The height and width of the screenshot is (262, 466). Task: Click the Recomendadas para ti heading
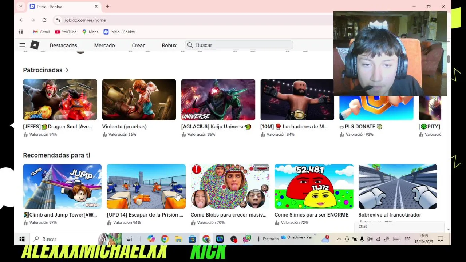[56, 155]
